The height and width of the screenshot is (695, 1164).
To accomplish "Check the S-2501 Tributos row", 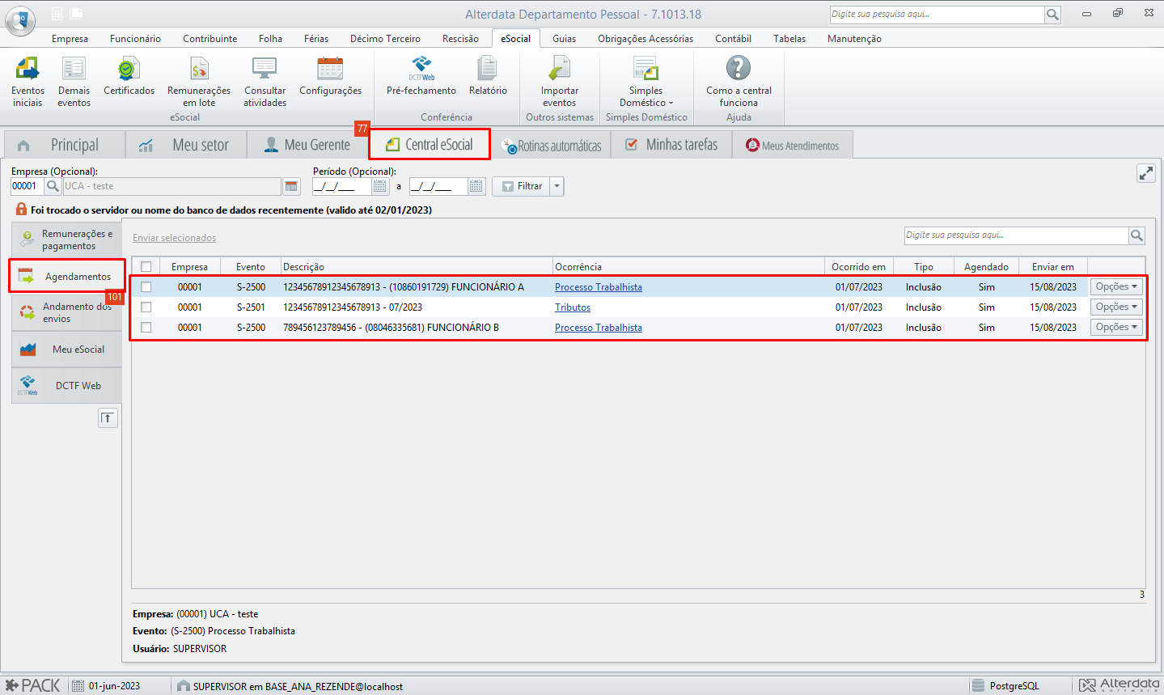I will pyautogui.click(x=146, y=307).
